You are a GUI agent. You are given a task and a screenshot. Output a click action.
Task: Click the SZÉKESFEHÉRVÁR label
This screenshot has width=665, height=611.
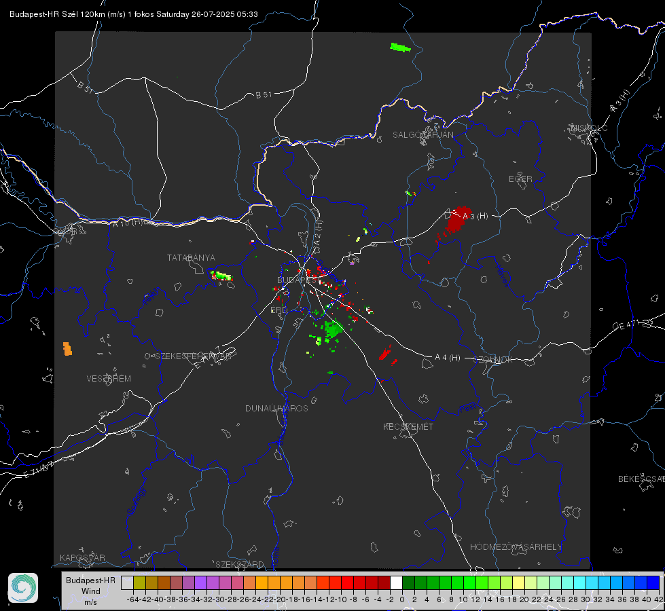click(x=194, y=356)
